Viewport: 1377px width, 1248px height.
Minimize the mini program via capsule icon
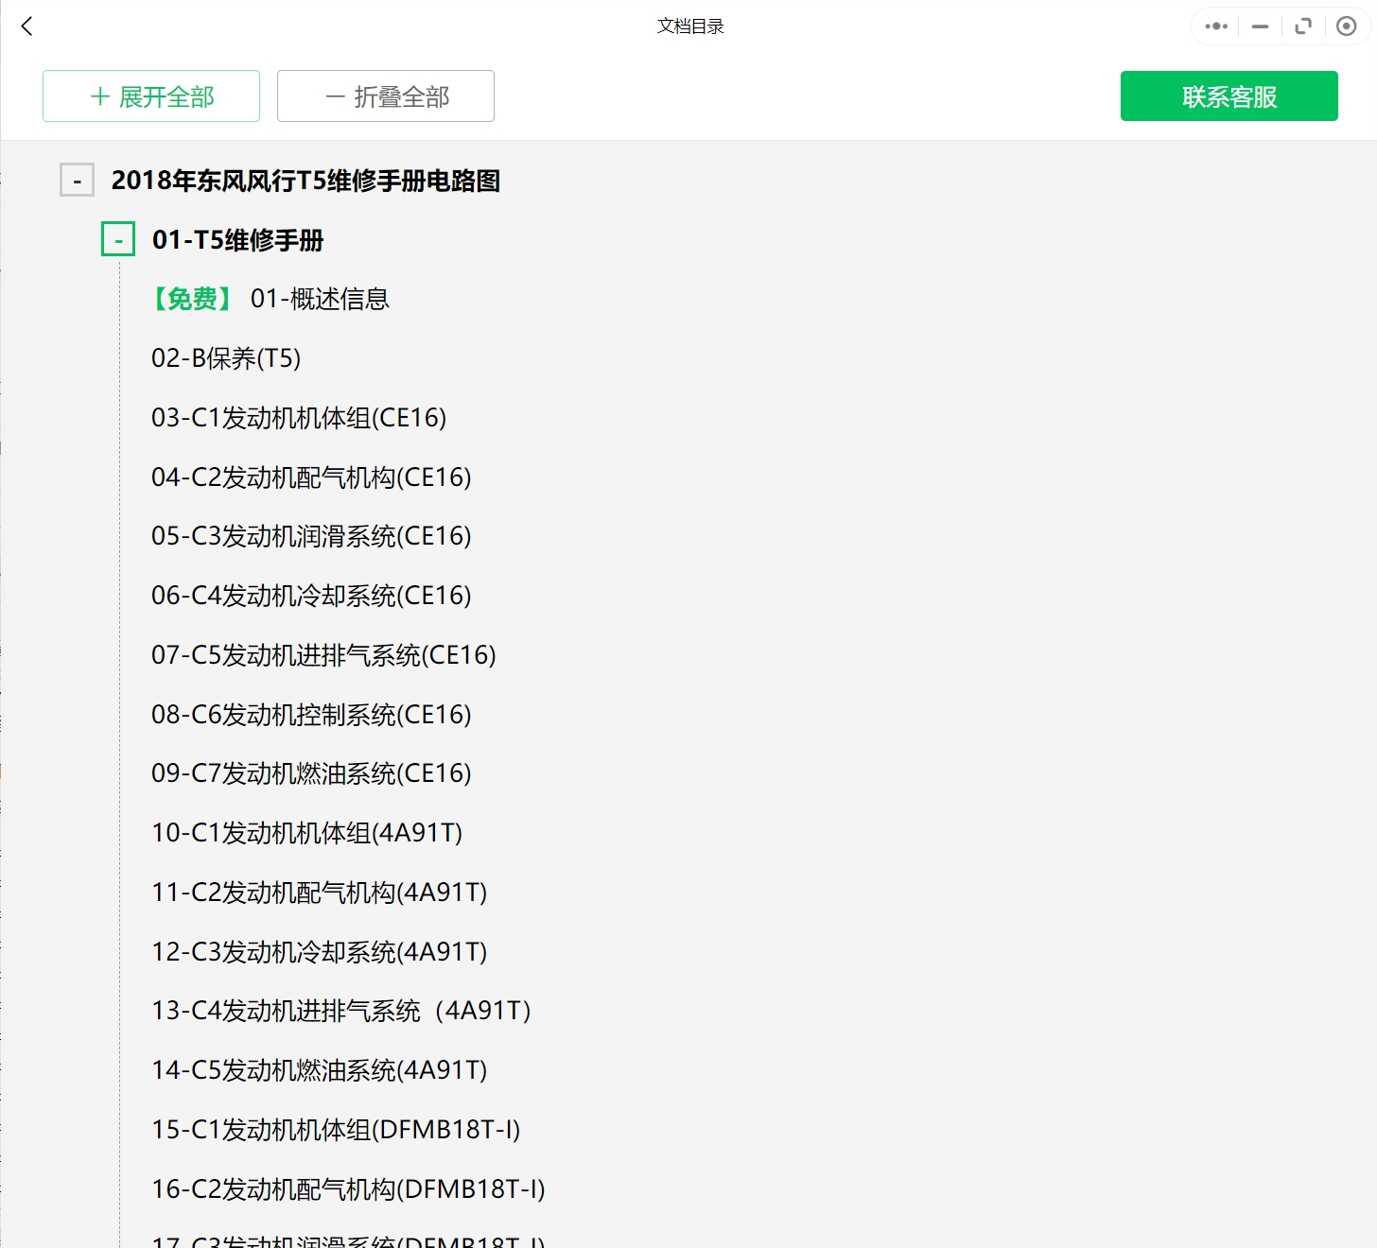pyautogui.click(x=1259, y=26)
